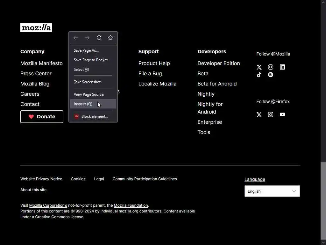Go to Enterprise link

point(209,122)
